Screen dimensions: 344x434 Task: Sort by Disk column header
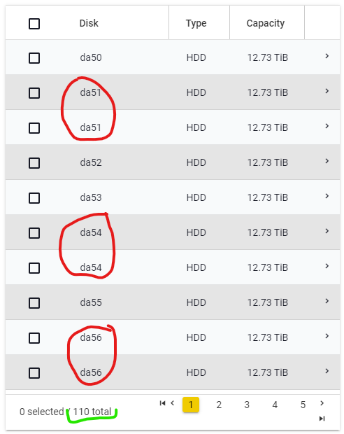point(89,23)
